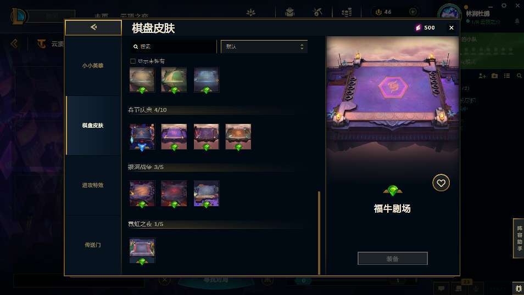
Task: Open the crossed hammer crafting icon
Action: [317, 13]
